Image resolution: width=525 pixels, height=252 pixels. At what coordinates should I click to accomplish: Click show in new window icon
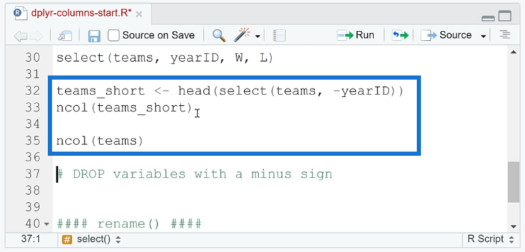(x=65, y=36)
